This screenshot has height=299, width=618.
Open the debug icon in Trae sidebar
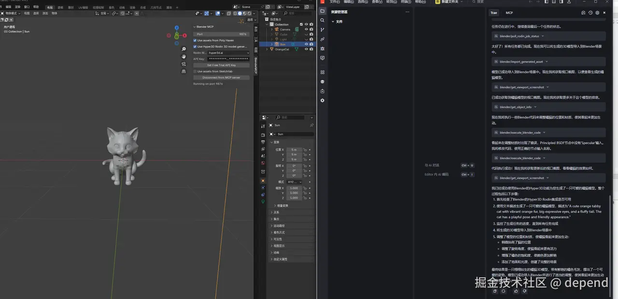tap(323, 49)
